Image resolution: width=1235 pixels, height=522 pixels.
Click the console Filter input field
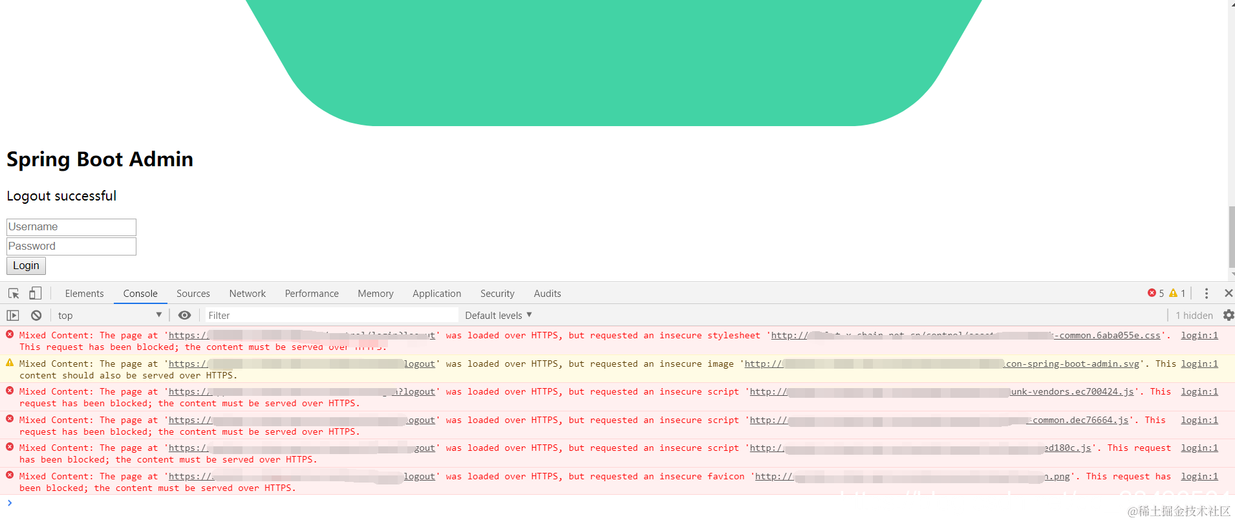[x=332, y=316]
